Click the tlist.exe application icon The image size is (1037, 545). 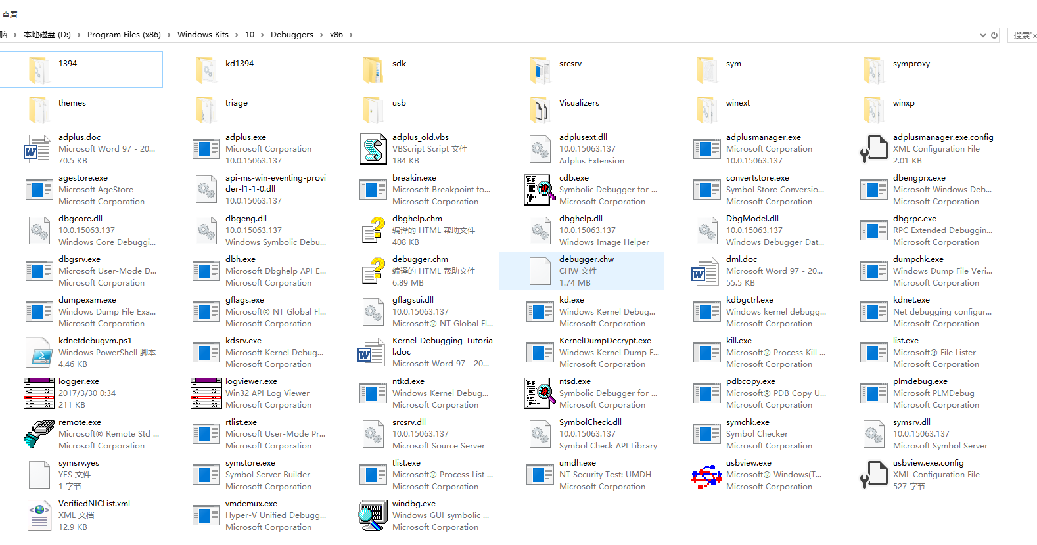[x=373, y=475]
